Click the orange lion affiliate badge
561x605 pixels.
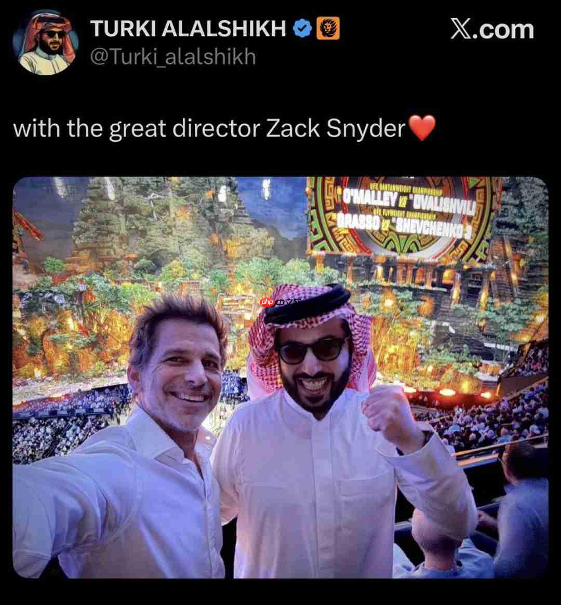[328, 28]
